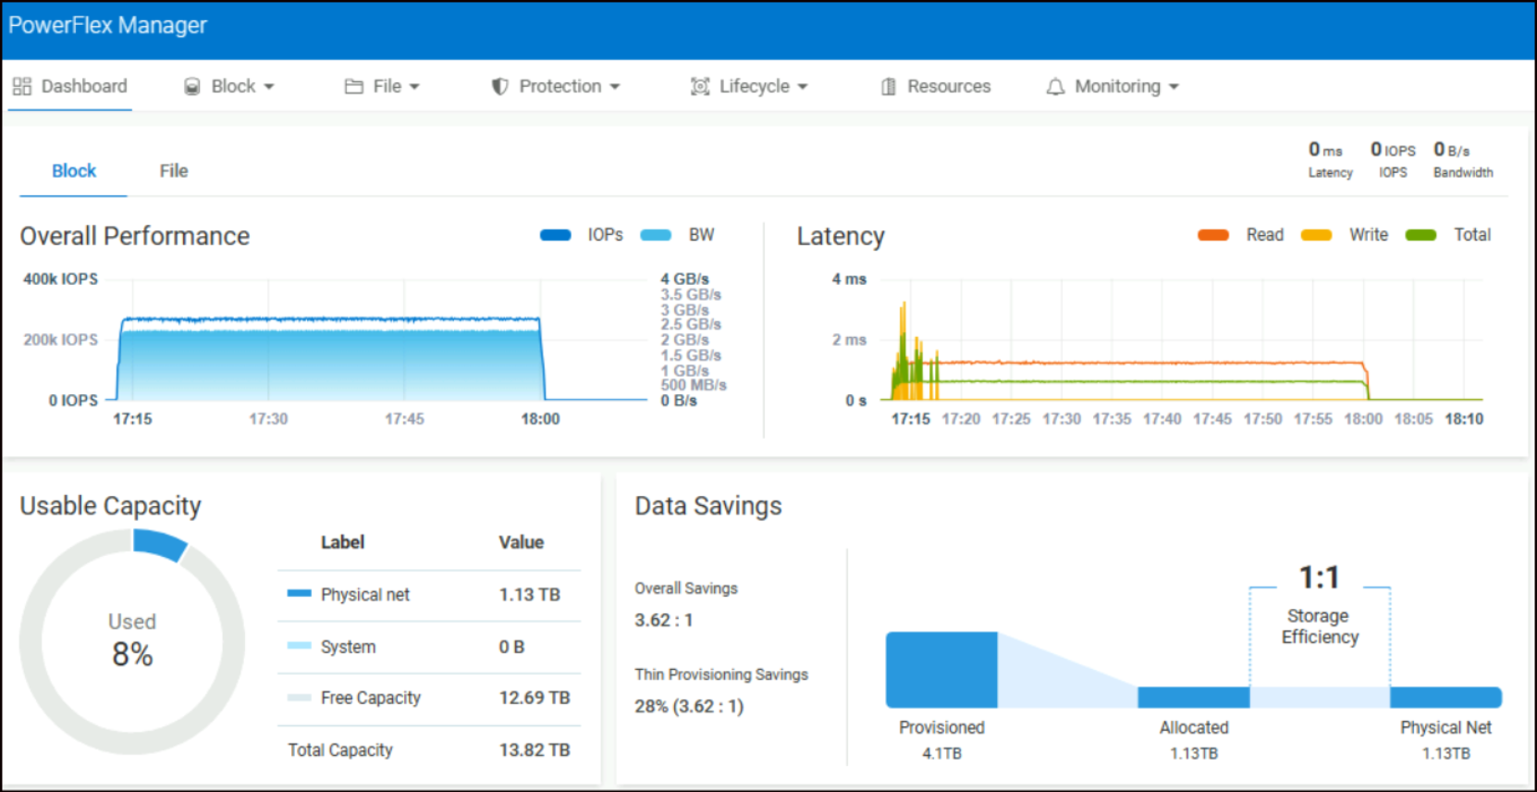Image resolution: width=1537 pixels, height=792 pixels.
Task: Expand the Lifecycle menu arrow
Action: coord(803,87)
